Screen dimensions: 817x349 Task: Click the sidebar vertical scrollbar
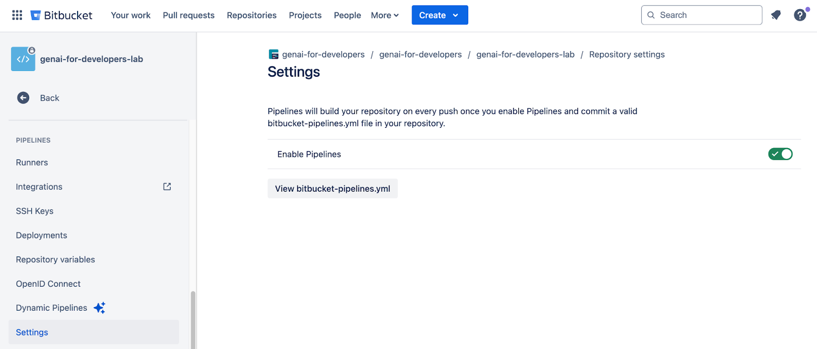click(193, 319)
